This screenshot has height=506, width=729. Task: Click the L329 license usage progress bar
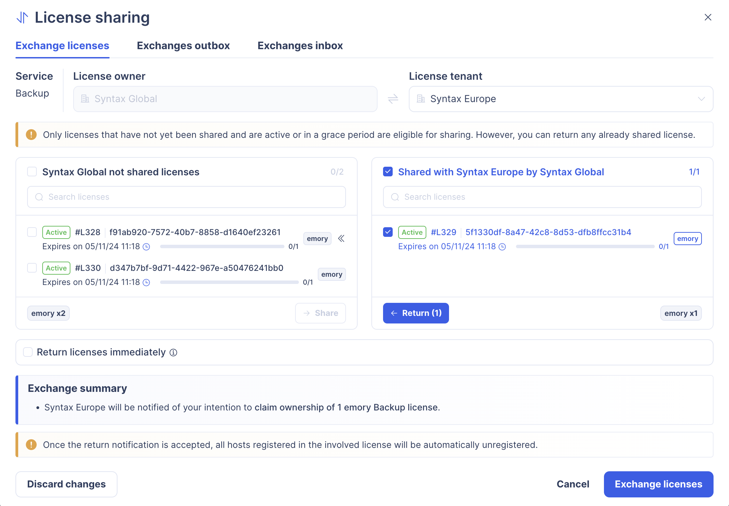[585, 247]
